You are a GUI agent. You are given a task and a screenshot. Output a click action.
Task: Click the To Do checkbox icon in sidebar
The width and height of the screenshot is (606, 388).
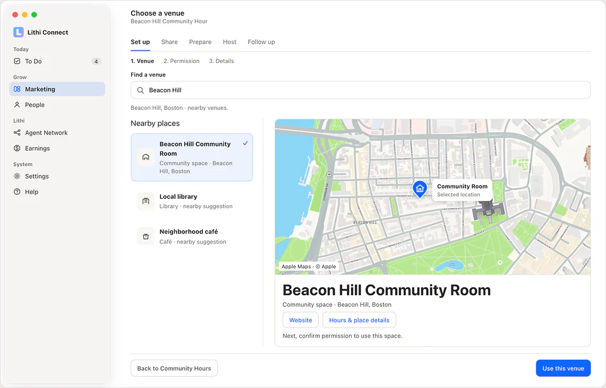17,61
